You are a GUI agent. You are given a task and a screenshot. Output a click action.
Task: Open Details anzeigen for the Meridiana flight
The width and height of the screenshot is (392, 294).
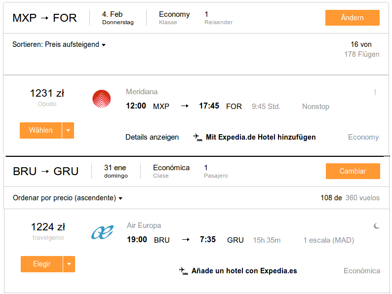(x=152, y=137)
